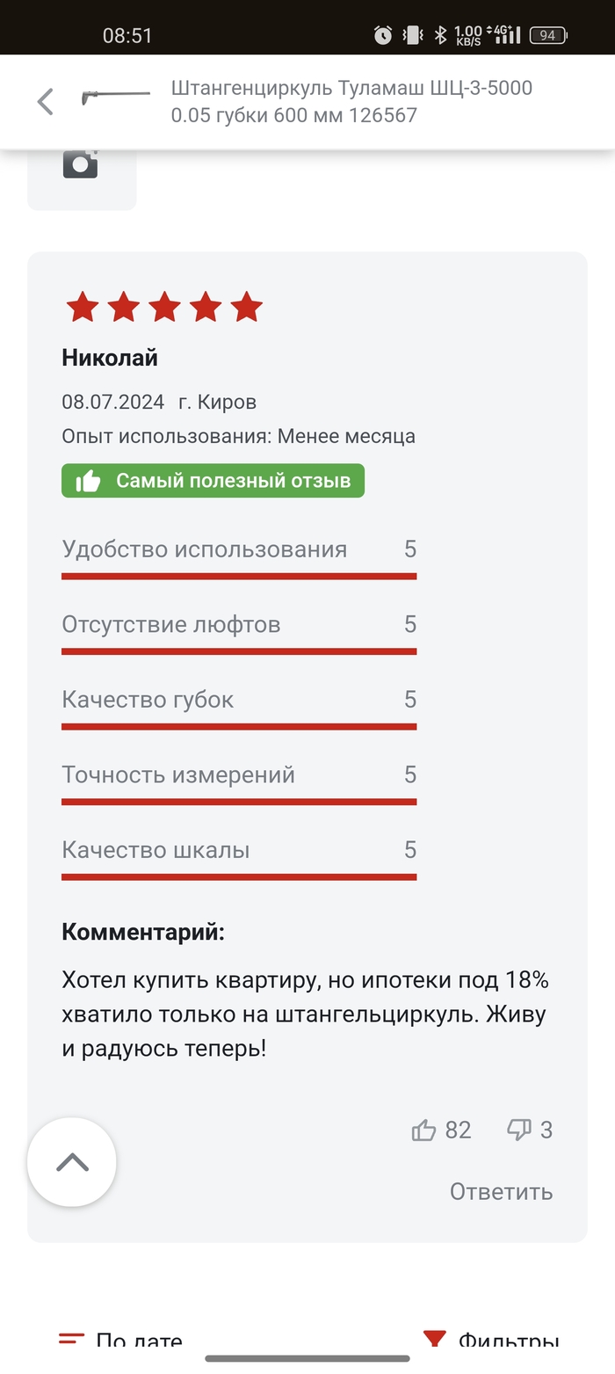615x1374 pixels.
Task: Tap the Самый полезный отзыв badge
Action: pos(213,481)
